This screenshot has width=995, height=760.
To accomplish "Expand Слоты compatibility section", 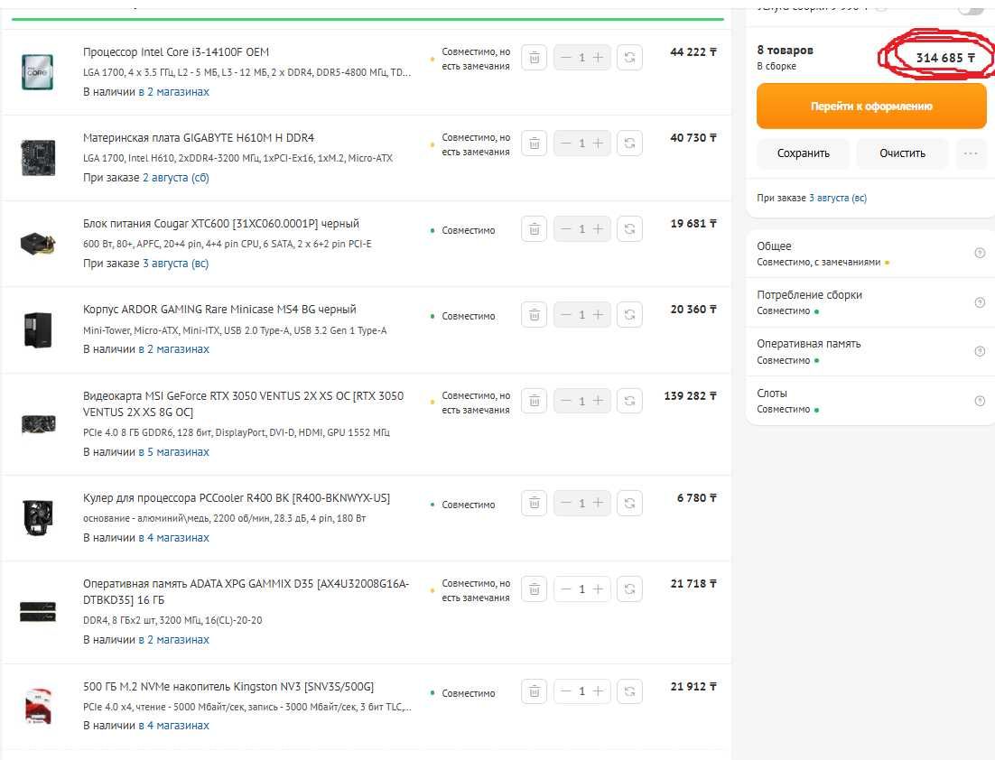I will (x=870, y=401).
